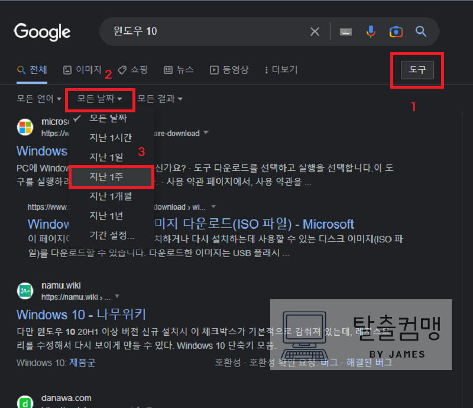This screenshot has width=473, height=408.
Task: Open the 모든 언어 dropdown
Action: 39,99
